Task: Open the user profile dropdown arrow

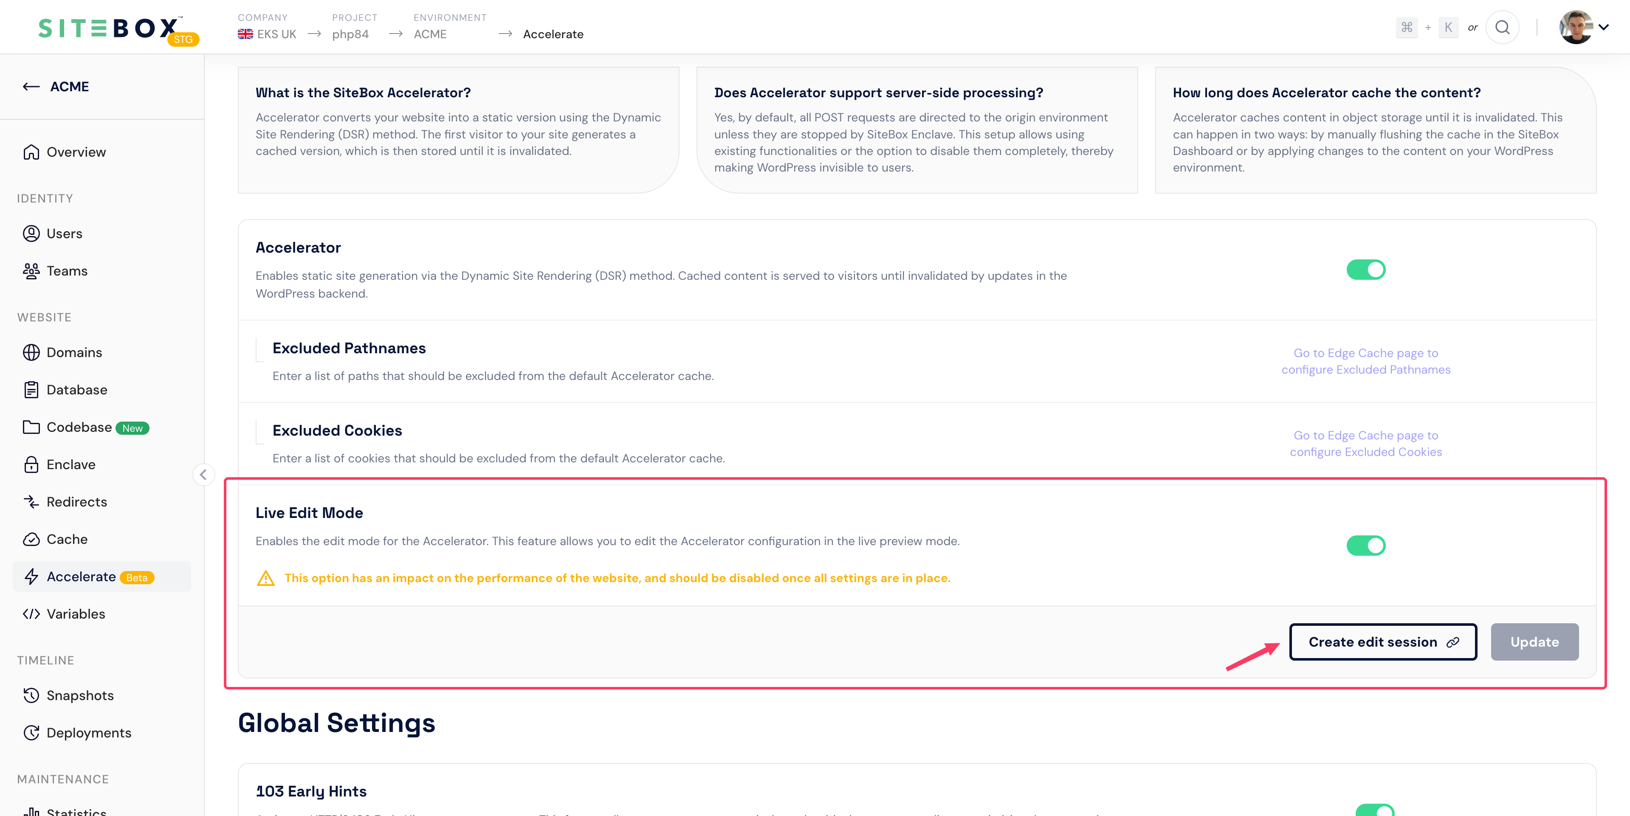Action: [1603, 27]
